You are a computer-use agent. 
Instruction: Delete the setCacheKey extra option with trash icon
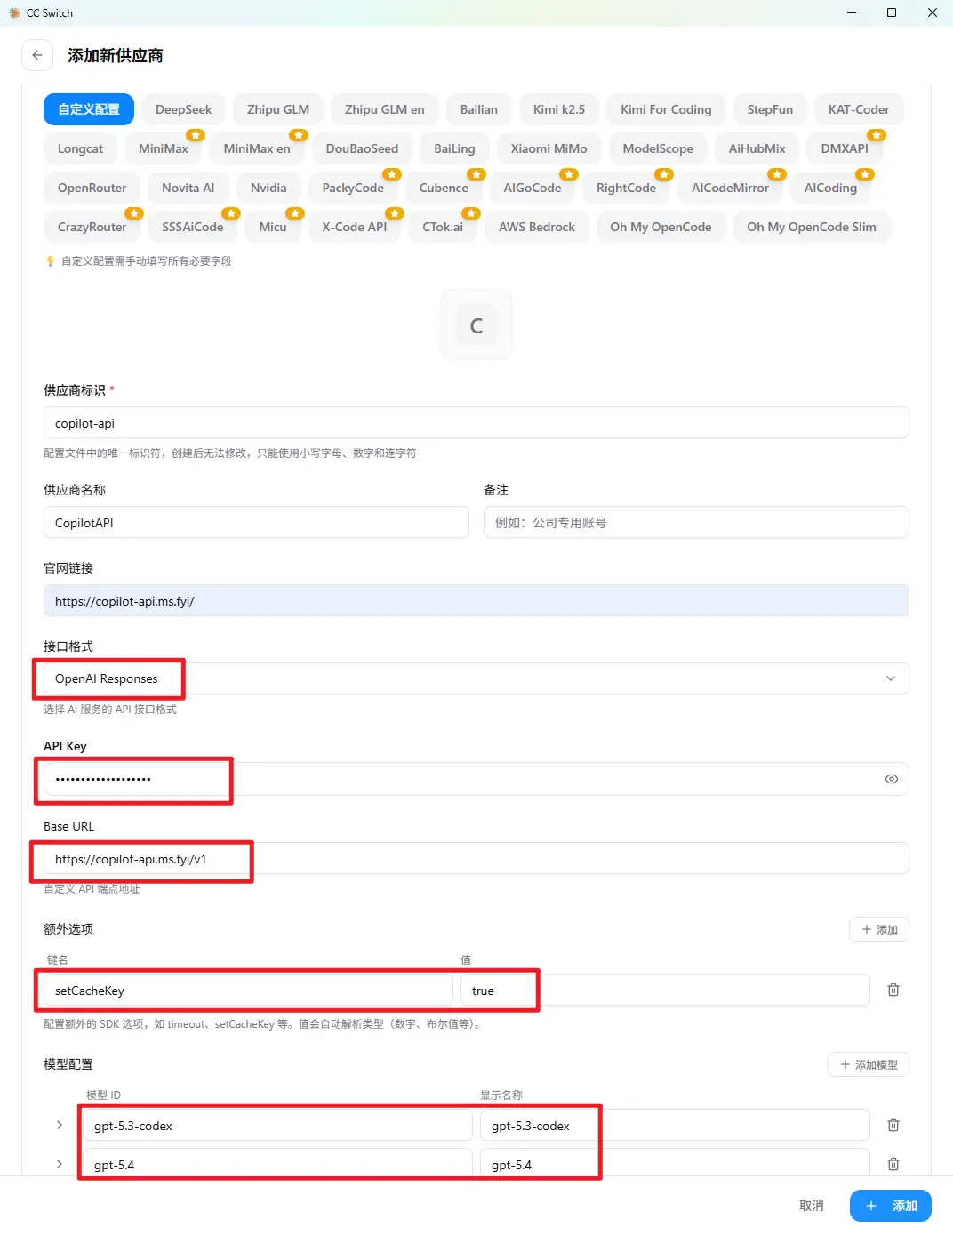[x=893, y=990]
